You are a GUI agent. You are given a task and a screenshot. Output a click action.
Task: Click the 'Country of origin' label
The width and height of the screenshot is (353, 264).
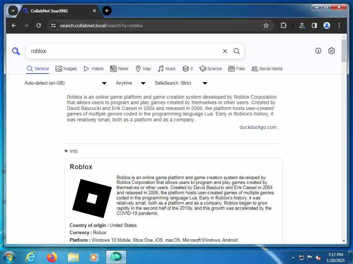89,225
